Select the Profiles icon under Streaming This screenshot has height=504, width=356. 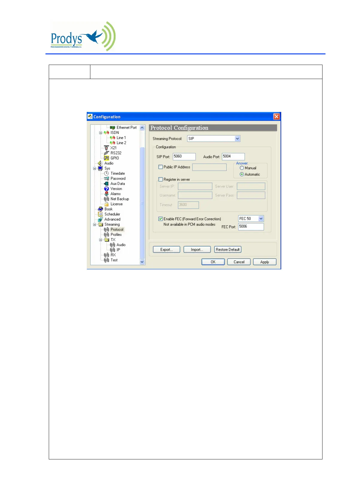[x=107, y=235]
